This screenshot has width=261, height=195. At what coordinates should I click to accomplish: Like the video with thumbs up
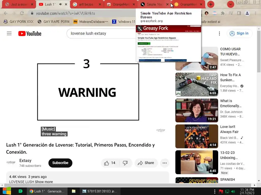point(110,163)
